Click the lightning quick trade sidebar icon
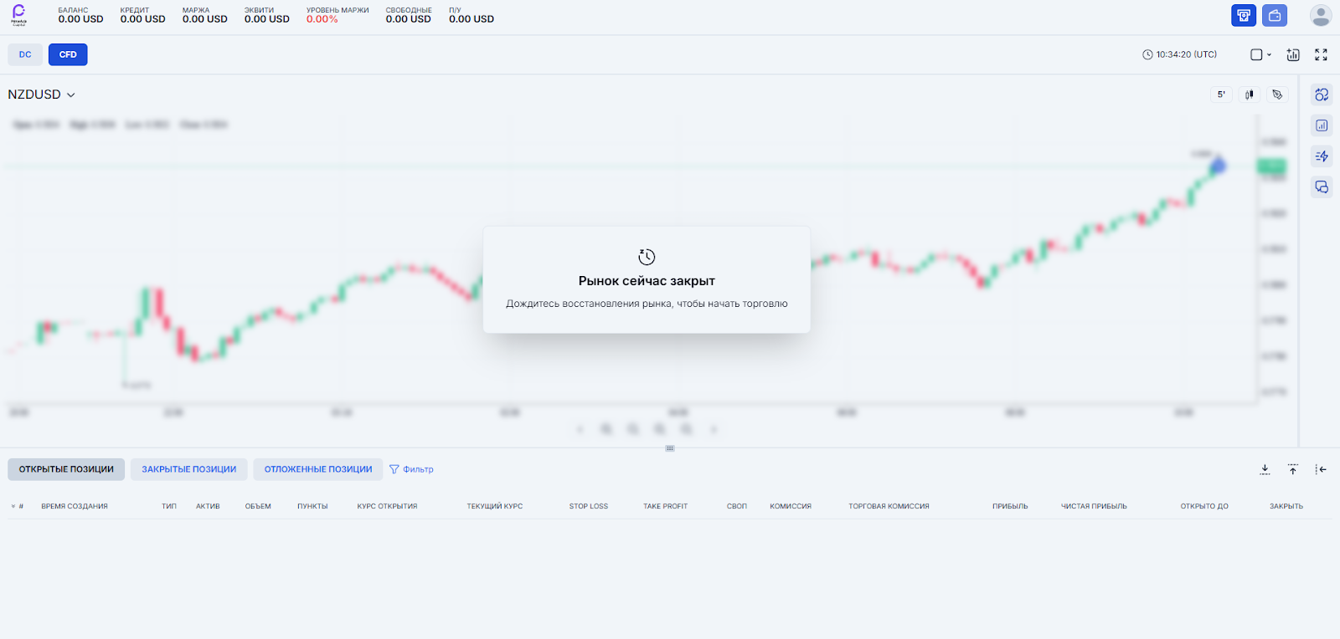The width and height of the screenshot is (1340, 639). (1322, 156)
